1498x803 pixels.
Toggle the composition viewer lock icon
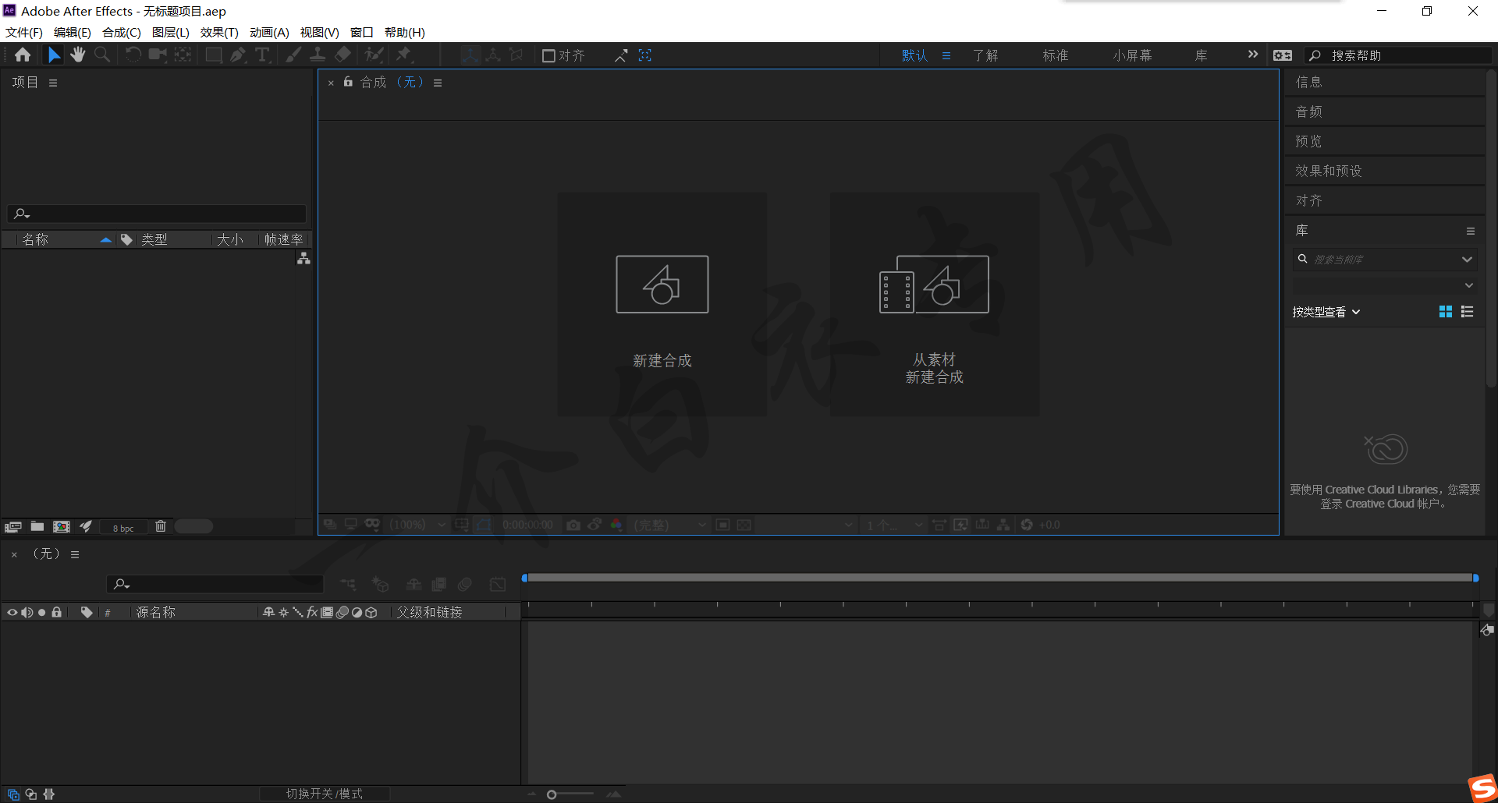coord(348,82)
